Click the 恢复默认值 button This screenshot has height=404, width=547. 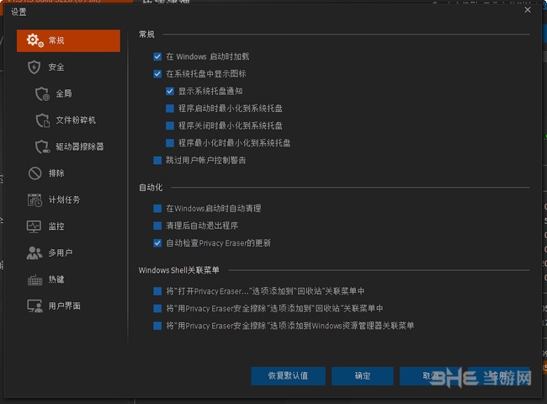(x=288, y=375)
